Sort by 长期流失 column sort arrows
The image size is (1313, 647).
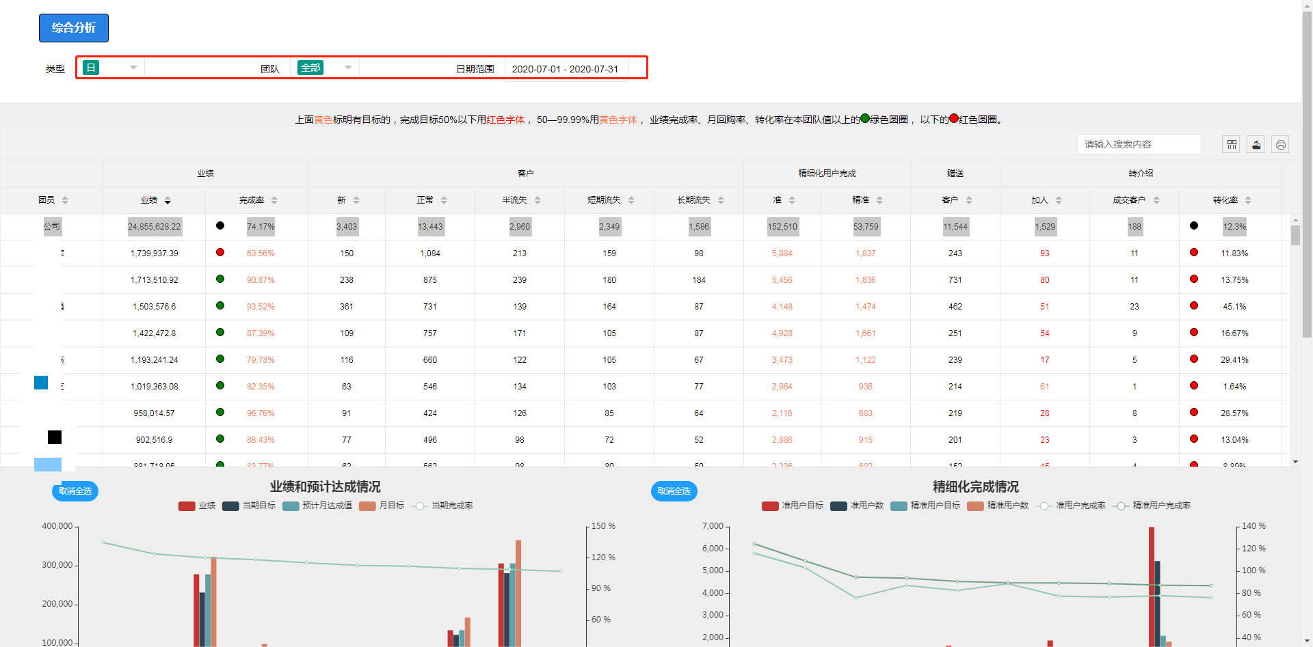721,200
